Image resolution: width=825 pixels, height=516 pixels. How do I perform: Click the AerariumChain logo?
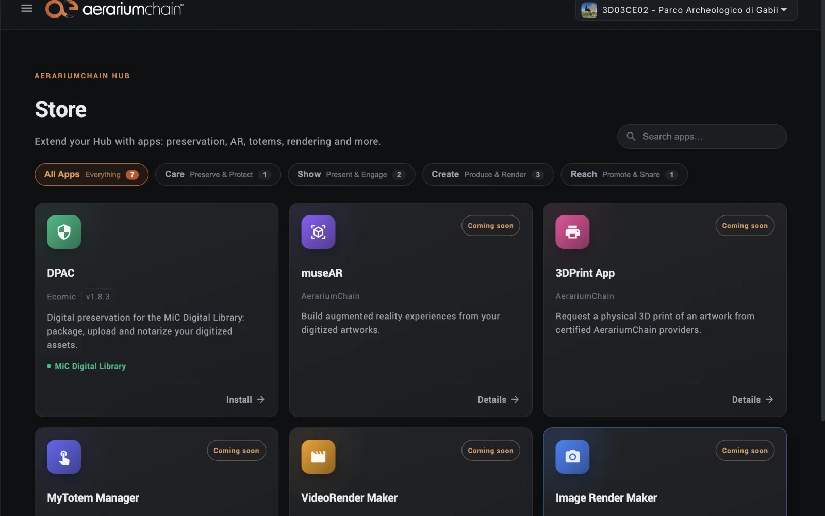coord(114,9)
